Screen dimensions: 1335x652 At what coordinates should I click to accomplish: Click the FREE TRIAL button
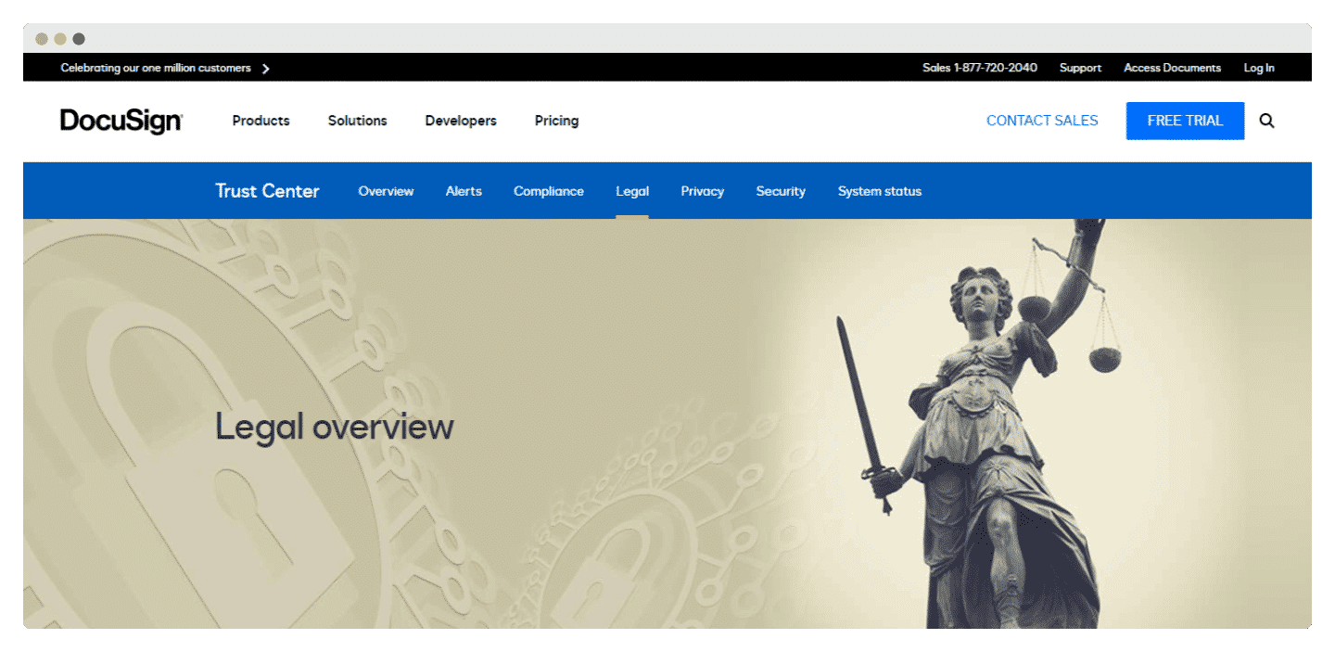coord(1185,121)
